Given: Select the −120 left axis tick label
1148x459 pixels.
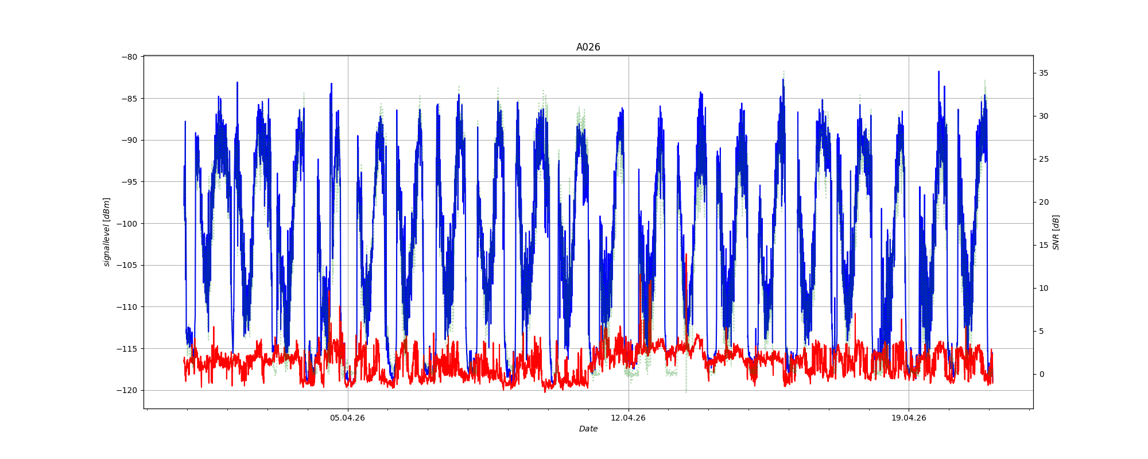Looking at the screenshot, I should (127, 390).
